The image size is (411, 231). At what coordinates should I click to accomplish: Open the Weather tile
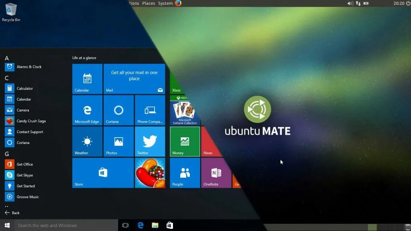(x=87, y=142)
